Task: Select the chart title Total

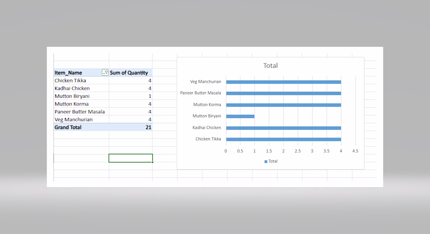Action: (x=271, y=66)
